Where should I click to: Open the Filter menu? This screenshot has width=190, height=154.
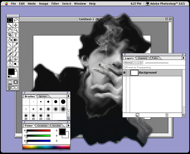55,4
